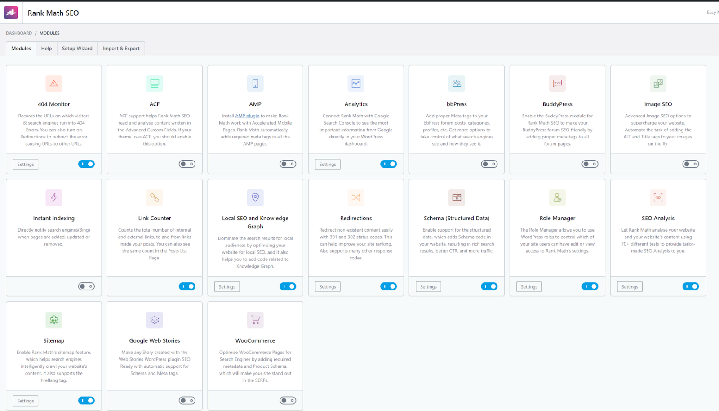719x411 pixels.
Task: Click the SEO Analysis eye icon
Action: [x=658, y=197]
